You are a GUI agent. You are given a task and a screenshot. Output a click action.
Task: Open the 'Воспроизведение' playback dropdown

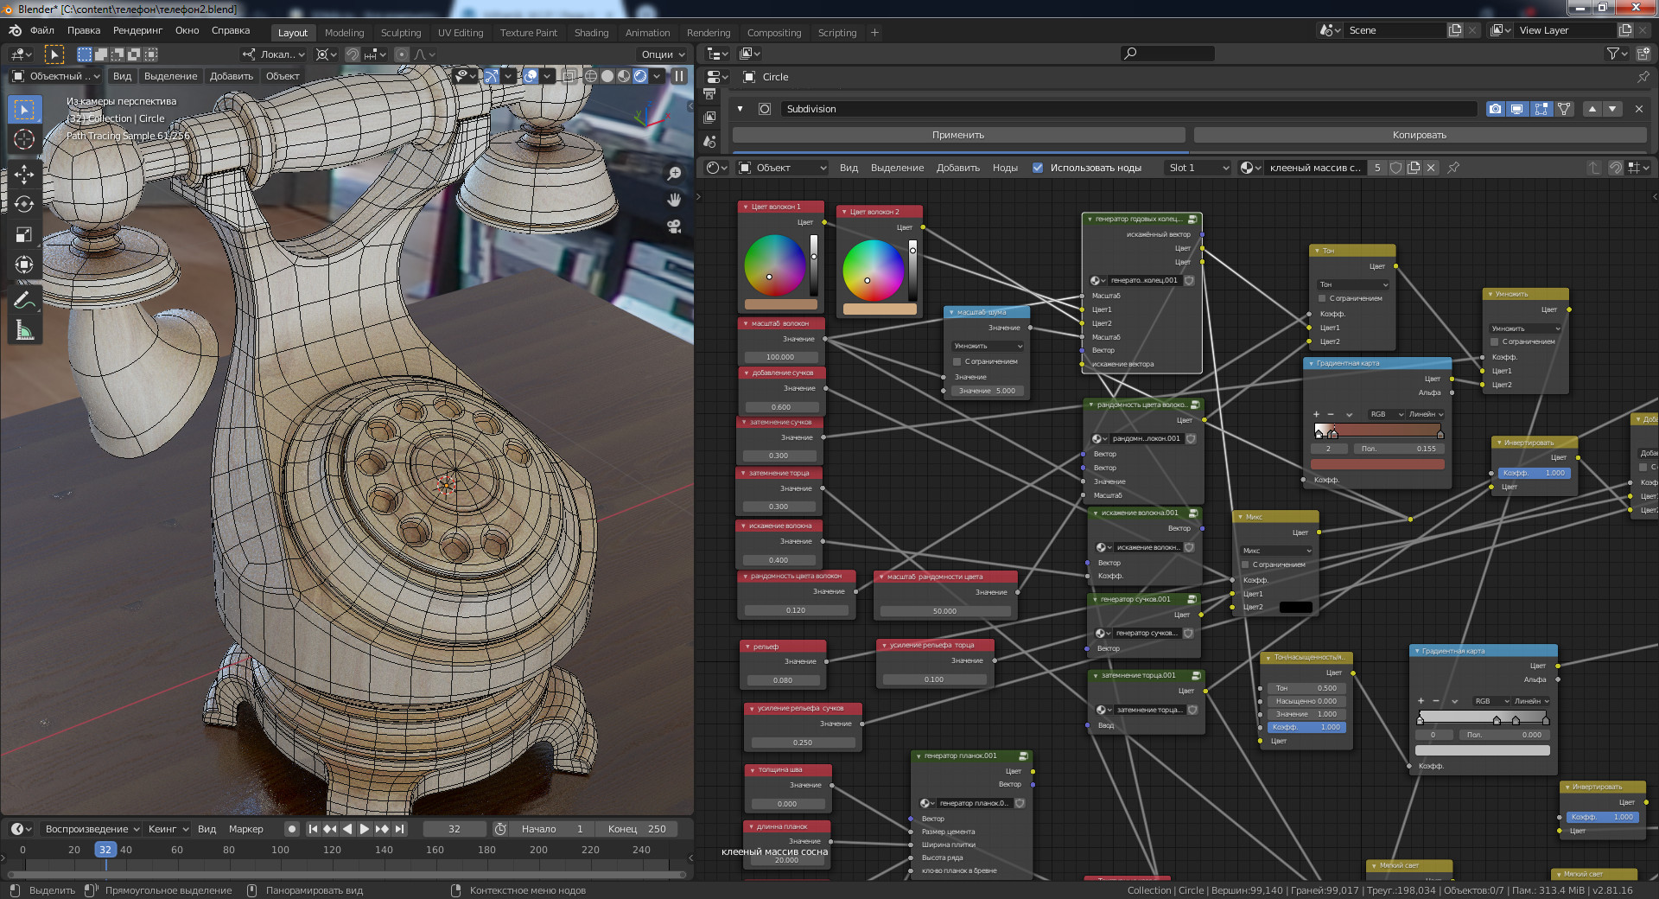pos(92,829)
